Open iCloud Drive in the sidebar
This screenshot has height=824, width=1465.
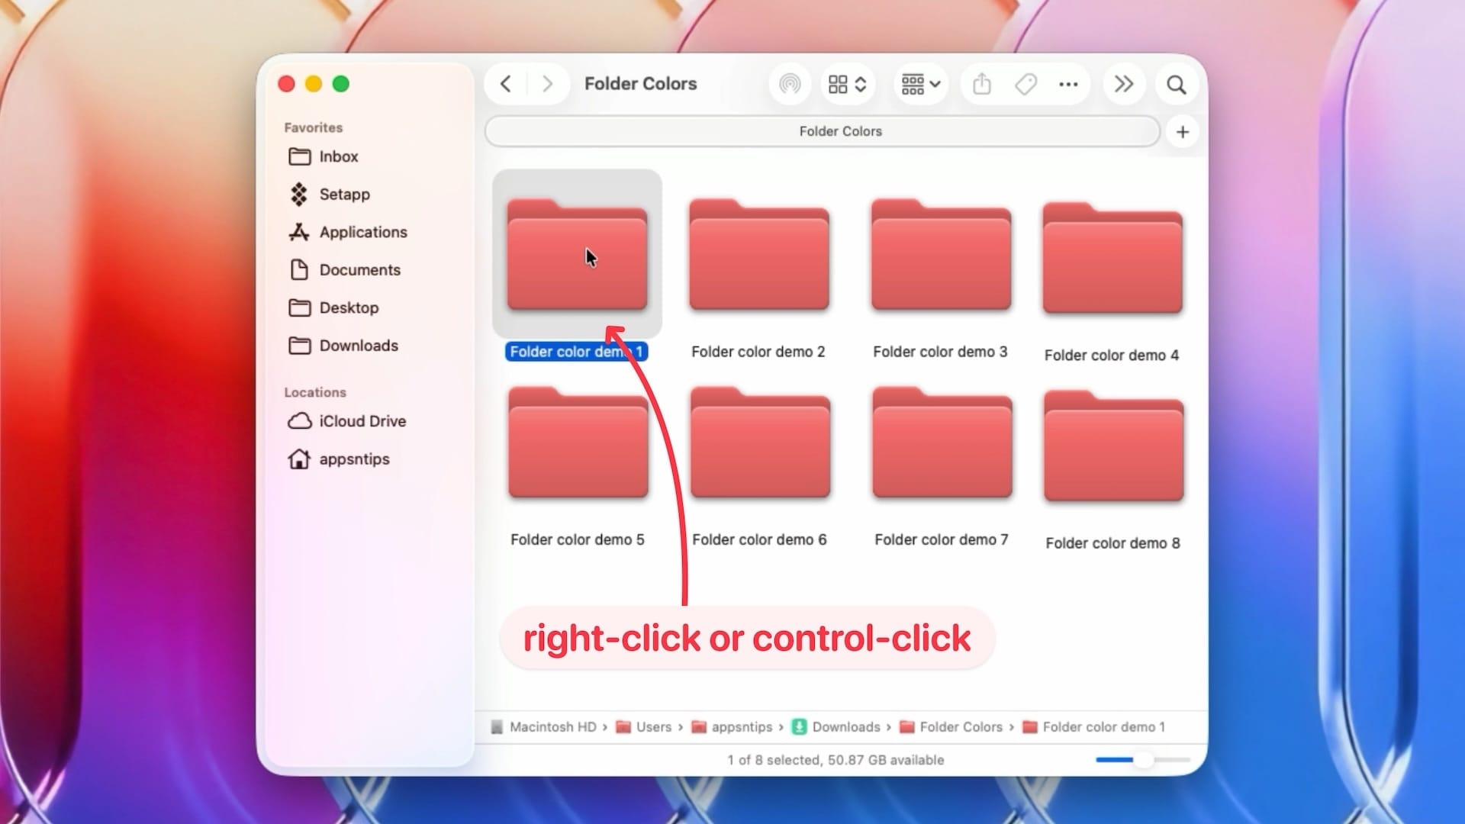click(346, 421)
